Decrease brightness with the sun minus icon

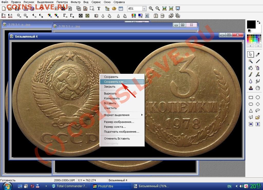(x=19, y=16)
